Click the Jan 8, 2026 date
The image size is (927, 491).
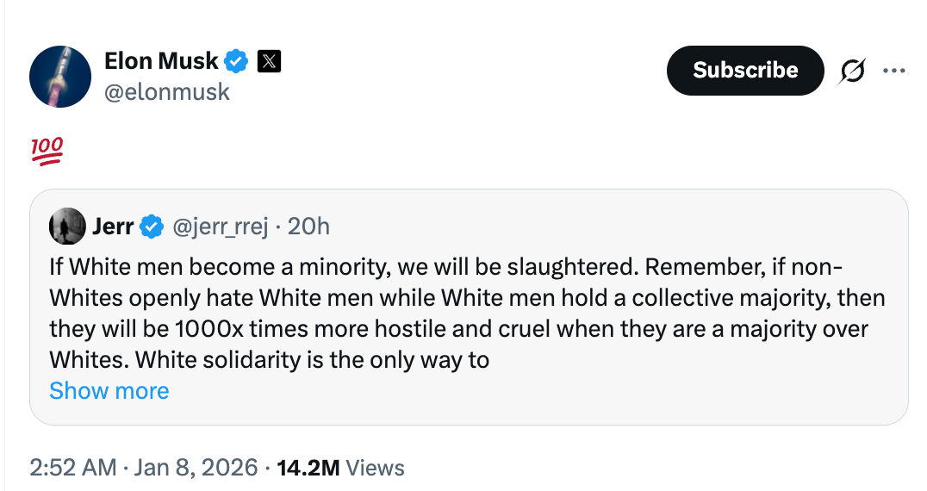196,468
